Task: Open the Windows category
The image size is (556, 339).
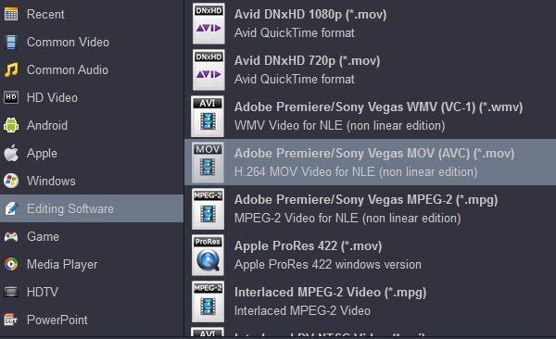Action: [x=92, y=181]
